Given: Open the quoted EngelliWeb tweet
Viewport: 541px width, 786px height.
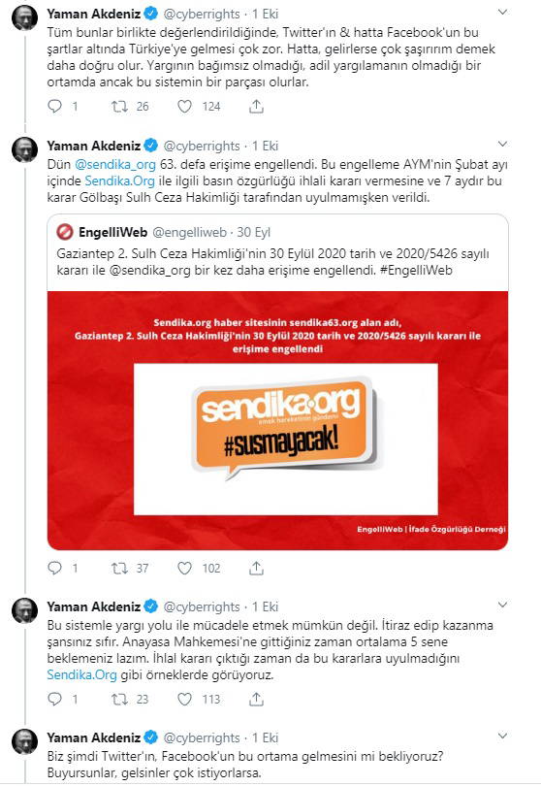Looking at the screenshot, I should (277, 253).
